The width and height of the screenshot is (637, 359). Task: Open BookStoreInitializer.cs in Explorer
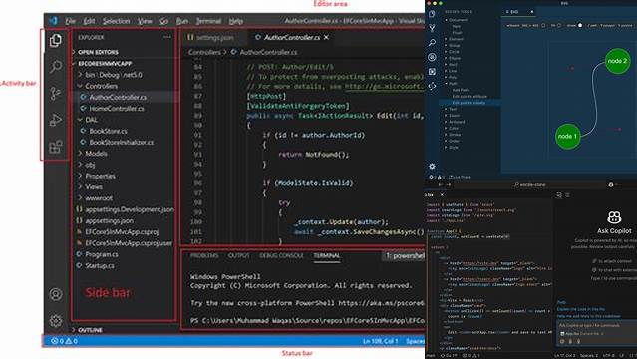point(121,143)
